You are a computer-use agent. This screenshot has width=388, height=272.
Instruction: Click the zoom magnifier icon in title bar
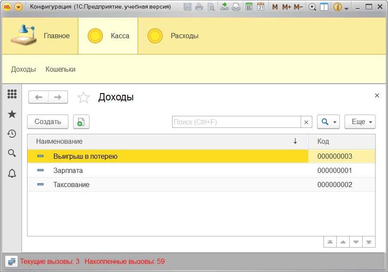(x=313, y=7)
